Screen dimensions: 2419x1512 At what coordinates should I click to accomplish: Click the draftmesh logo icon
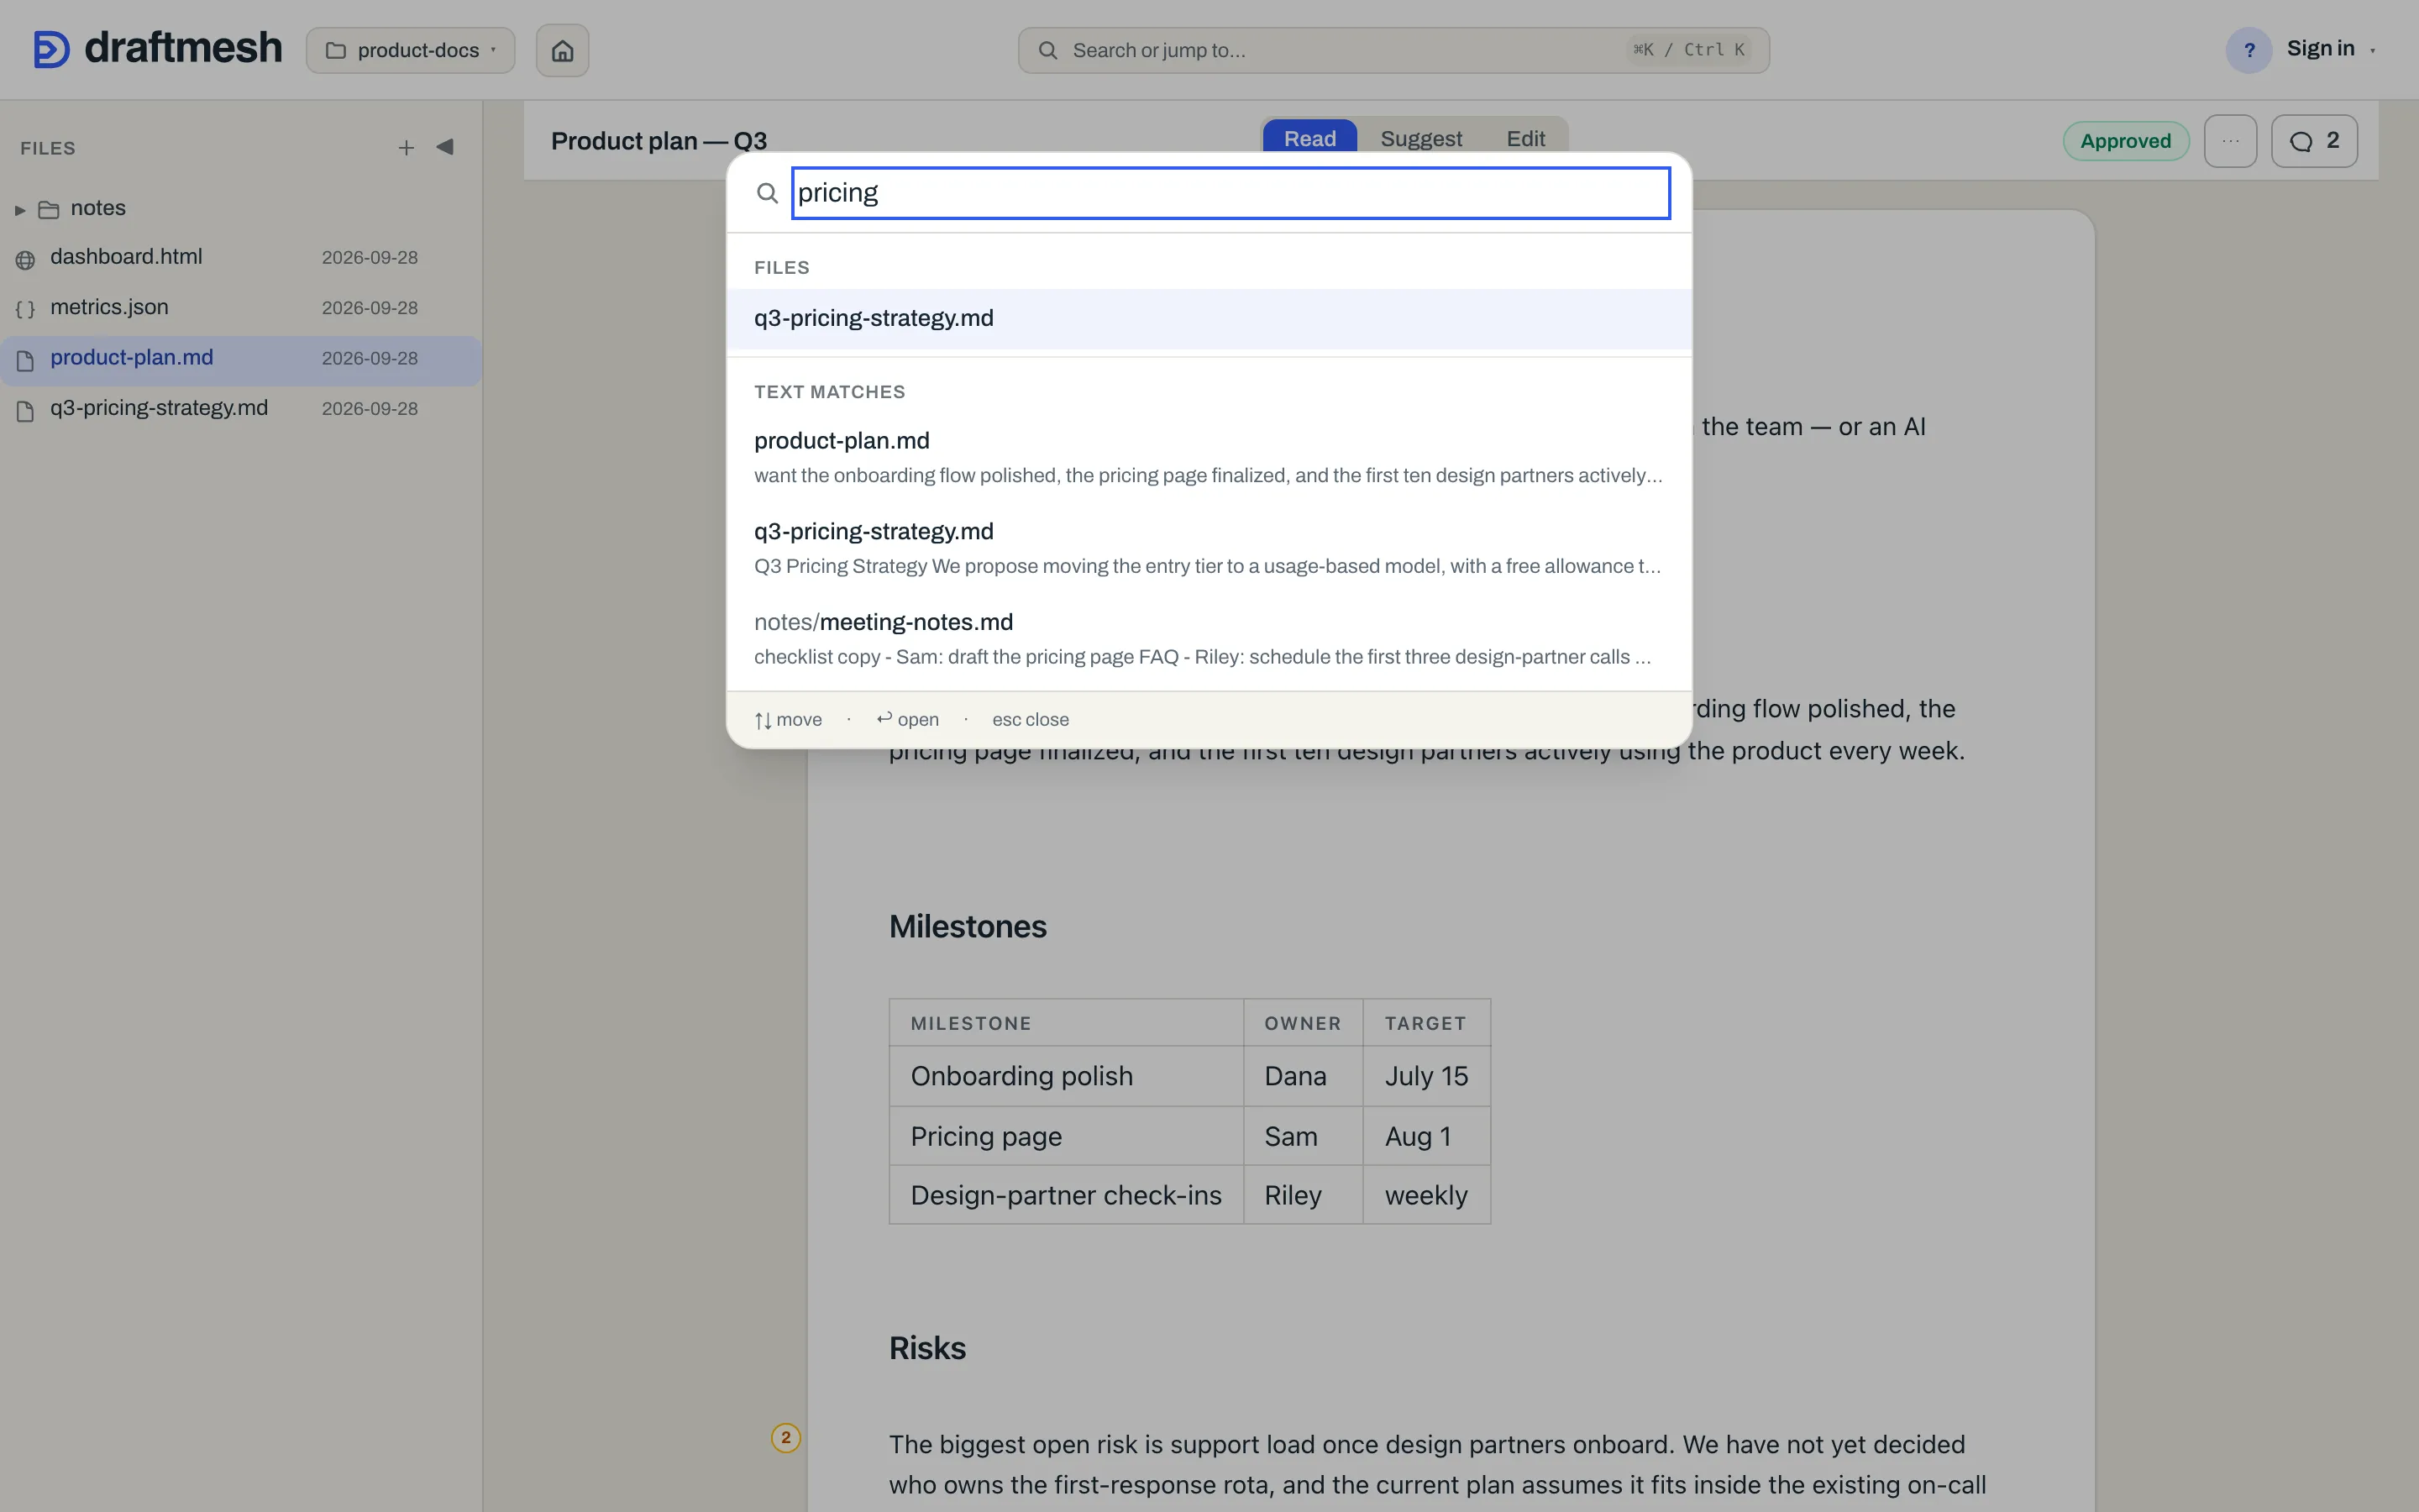[51, 49]
